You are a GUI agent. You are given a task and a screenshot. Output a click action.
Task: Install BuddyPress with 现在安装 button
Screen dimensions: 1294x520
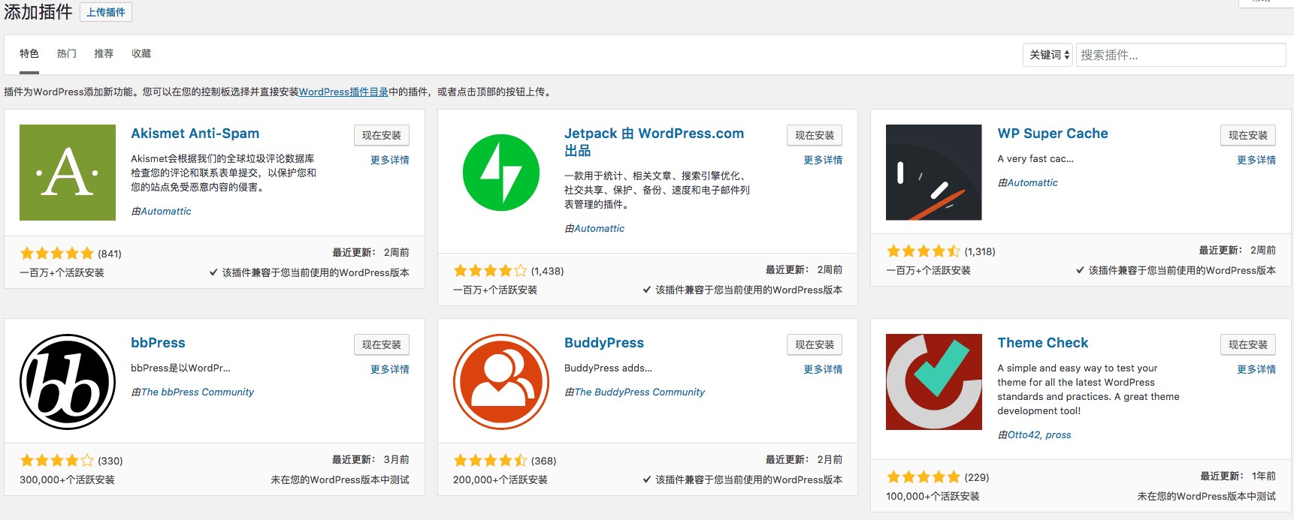(815, 344)
